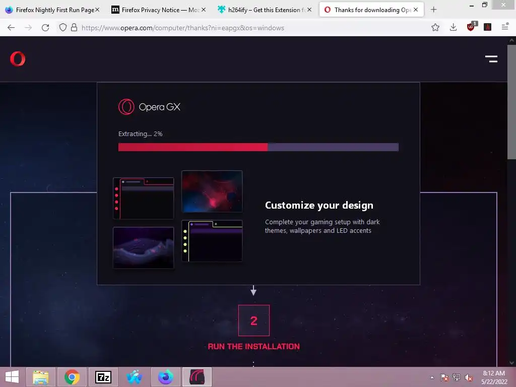The image size is (516, 387).
Task: Open 7-Zip from the taskbar
Action: (103, 377)
